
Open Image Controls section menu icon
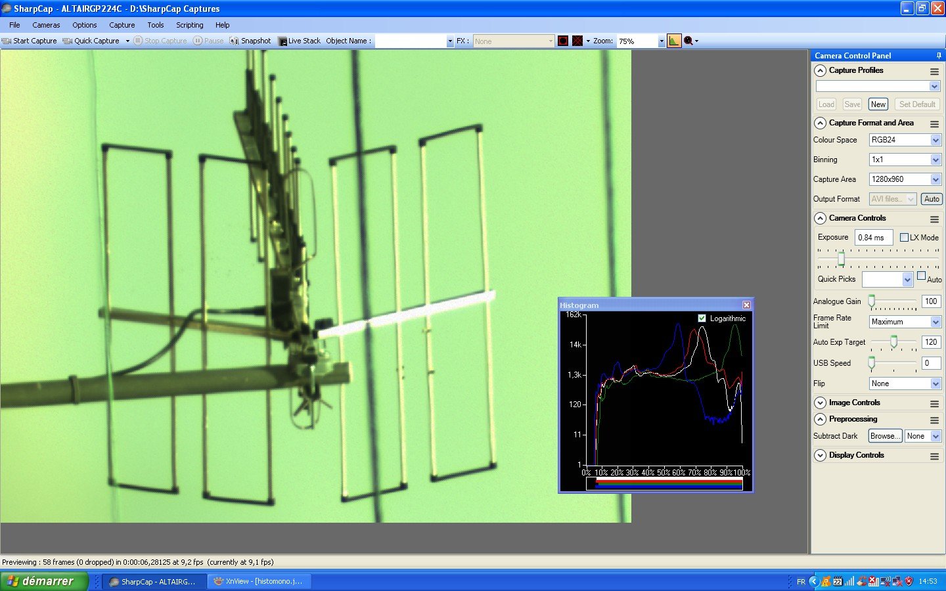click(934, 403)
